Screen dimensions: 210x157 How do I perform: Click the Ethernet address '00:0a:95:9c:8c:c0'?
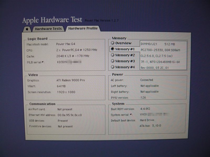[70, 115]
